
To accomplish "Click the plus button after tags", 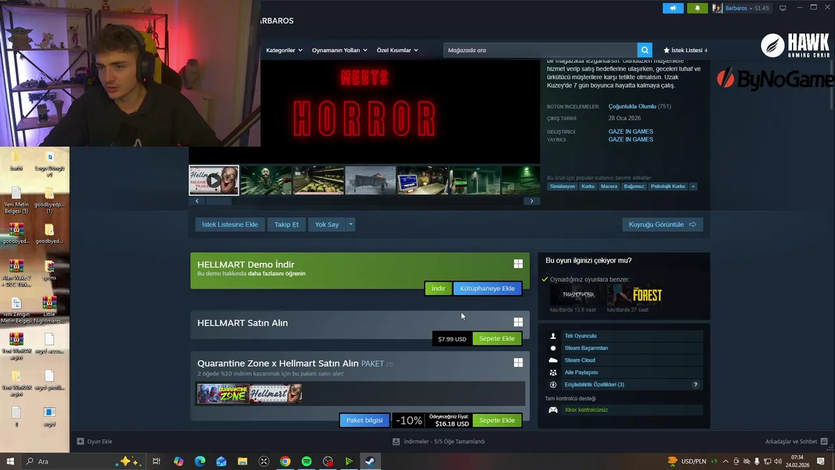I will 693,186.
